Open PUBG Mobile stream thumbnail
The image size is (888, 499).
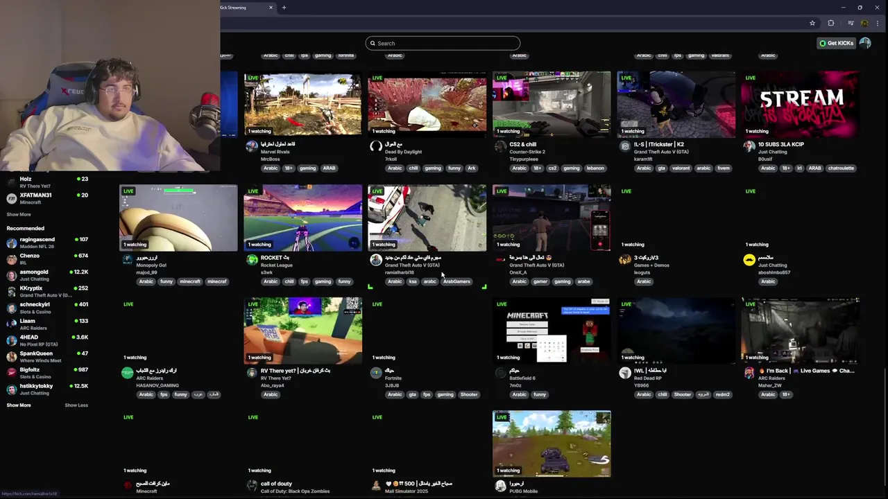[x=552, y=444]
